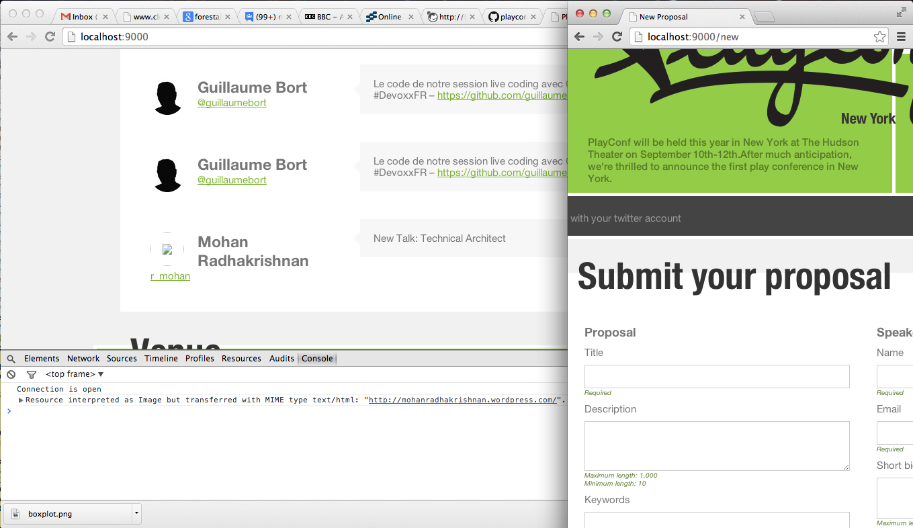The width and height of the screenshot is (913, 528).
Task: Open the <top frame> dropdown
Action: pos(75,374)
